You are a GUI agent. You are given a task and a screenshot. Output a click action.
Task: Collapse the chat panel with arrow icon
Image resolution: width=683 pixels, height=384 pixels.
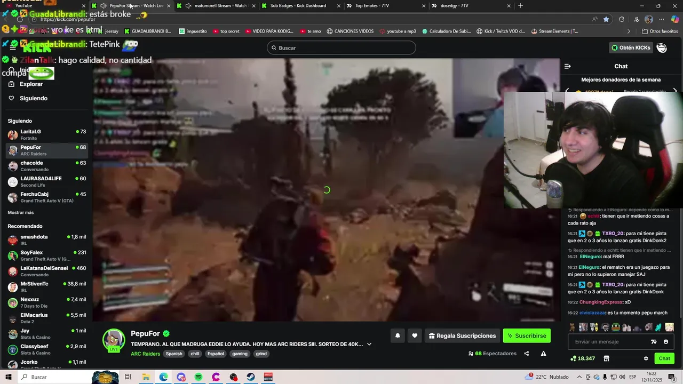coord(568,66)
